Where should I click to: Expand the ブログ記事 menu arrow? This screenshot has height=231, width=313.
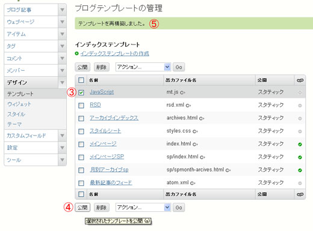click(62, 10)
